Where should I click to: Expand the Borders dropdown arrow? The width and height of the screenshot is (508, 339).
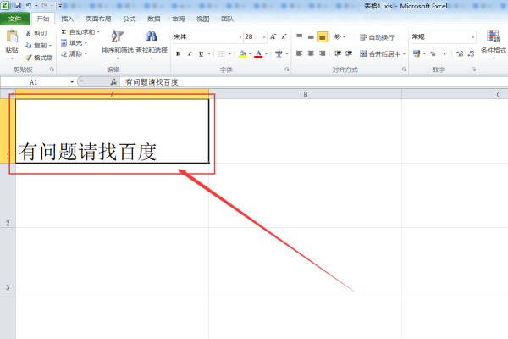click(x=229, y=54)
